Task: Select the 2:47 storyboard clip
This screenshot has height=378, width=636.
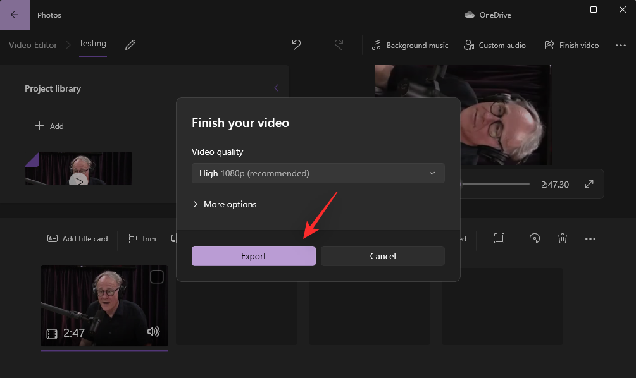Action: coord(104,306)
